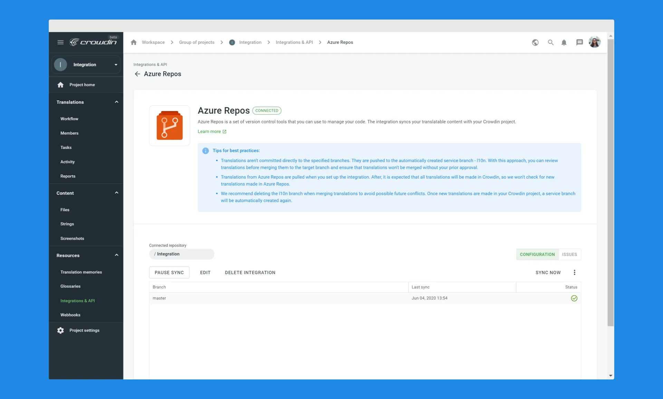
Task: Open the messages chat icon
Action: coord(579,42)
